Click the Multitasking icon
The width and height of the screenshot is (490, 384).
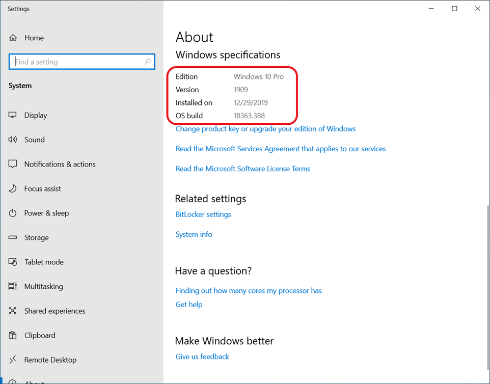[13, 286]
